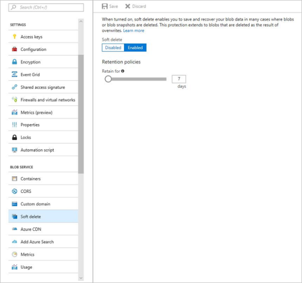Click the black Locks padlock icon
The width and height of the screenshot is (302, 283).
[15, 137]
